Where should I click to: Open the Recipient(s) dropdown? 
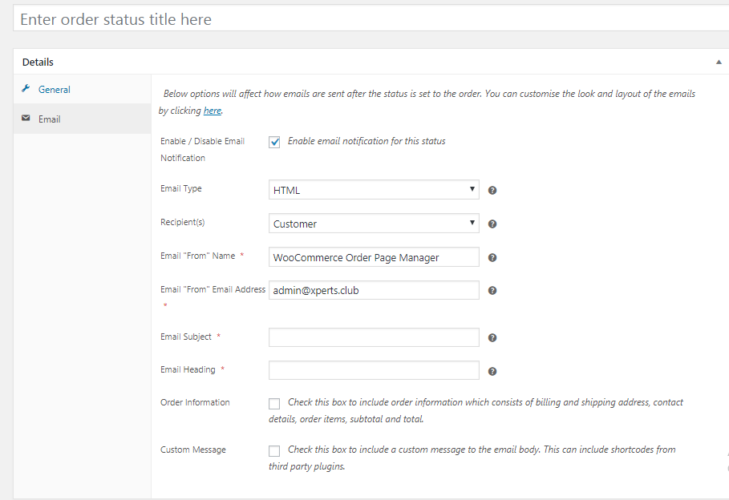(x=374, y=224)
